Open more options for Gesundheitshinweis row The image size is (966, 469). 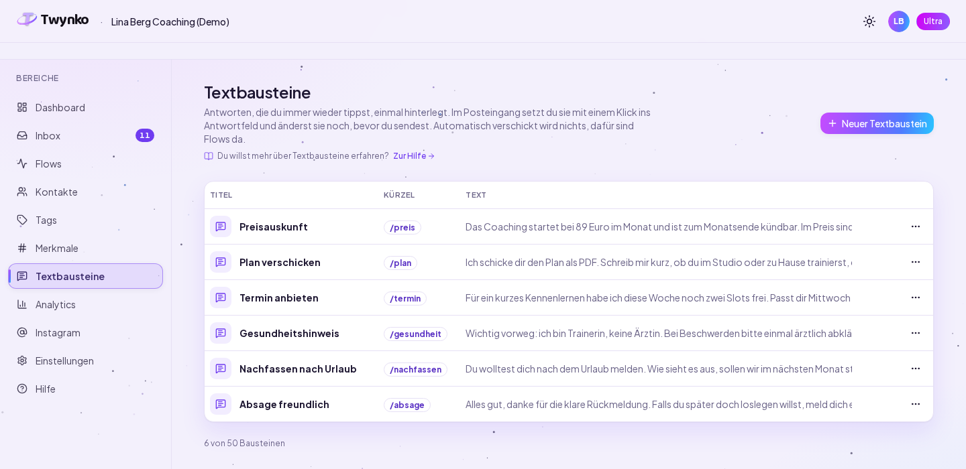(916, 333)
